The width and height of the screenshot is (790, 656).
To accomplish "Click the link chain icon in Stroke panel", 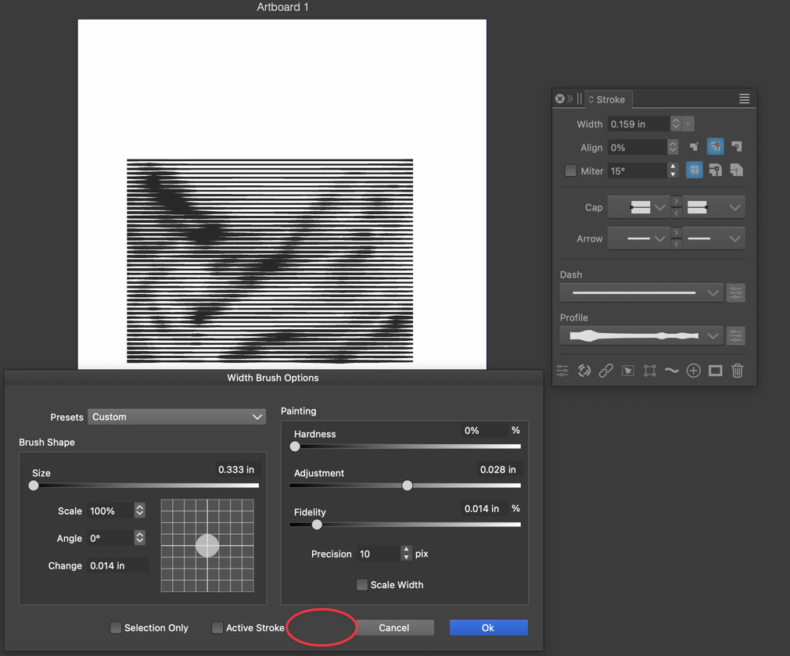I will 606,371.
